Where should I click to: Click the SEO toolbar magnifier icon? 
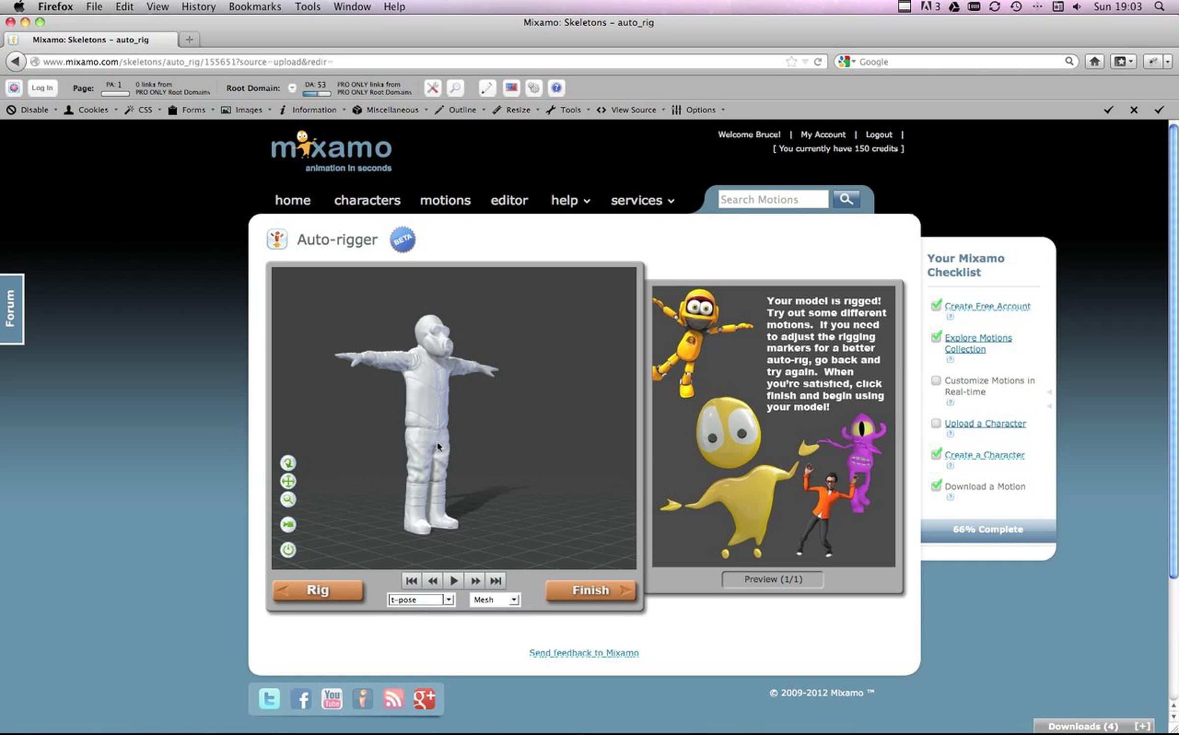point(455,88)
